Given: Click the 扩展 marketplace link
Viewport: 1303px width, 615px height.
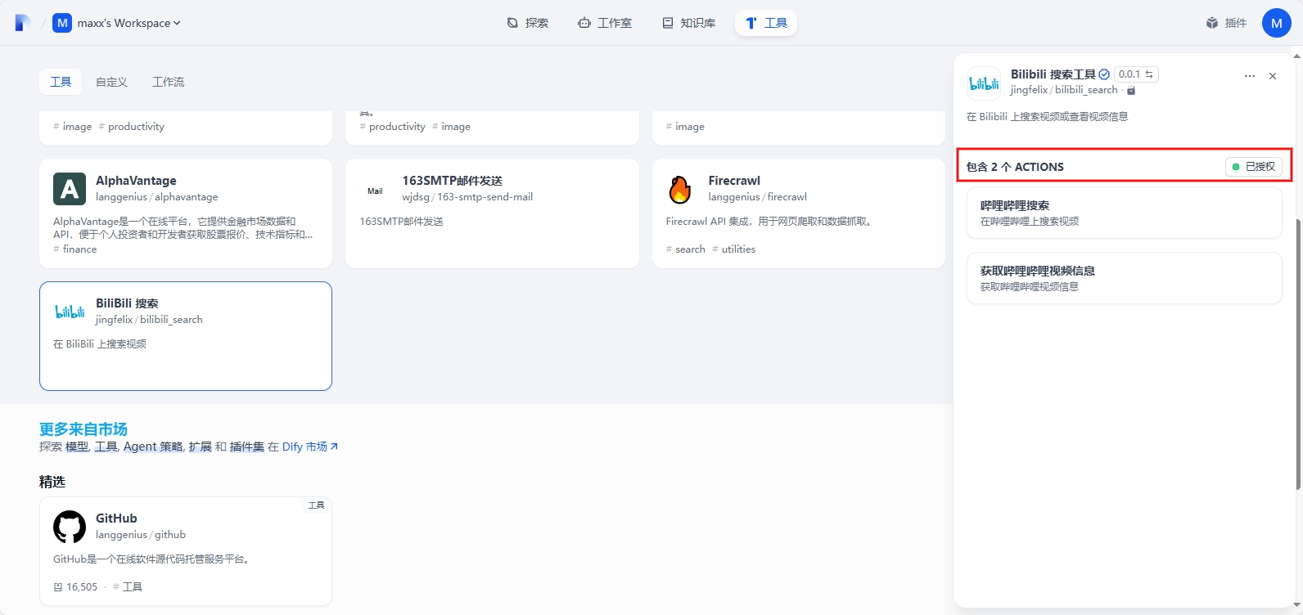Looking at the screenshot, I should pos(201,447).
